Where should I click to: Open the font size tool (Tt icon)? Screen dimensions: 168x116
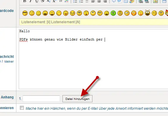click(61, 1)
